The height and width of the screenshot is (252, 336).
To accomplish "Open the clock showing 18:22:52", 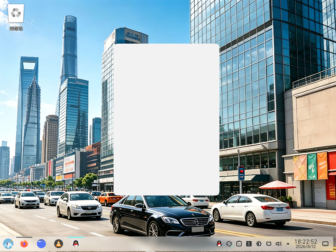I will [x=306, y=242].
